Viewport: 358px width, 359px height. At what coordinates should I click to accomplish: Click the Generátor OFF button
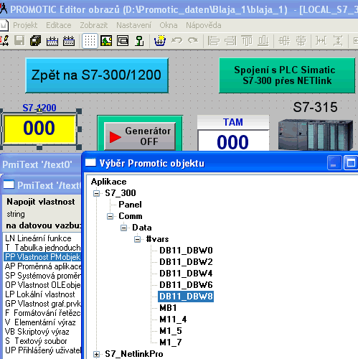click(140, 136)
